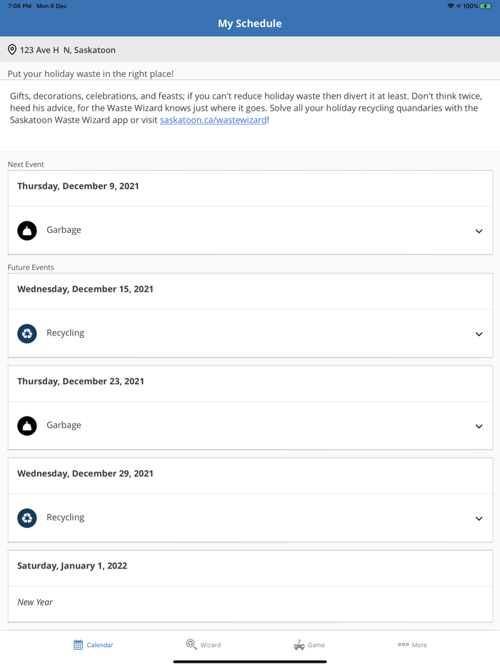Expand the December 23 Garbage event chevron
Viewport: 500px width, 667px height.
(x=479, y=426)
